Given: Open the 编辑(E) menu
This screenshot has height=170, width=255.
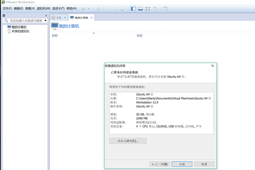Looking at the screenshot, I should (x=18, y=8).
